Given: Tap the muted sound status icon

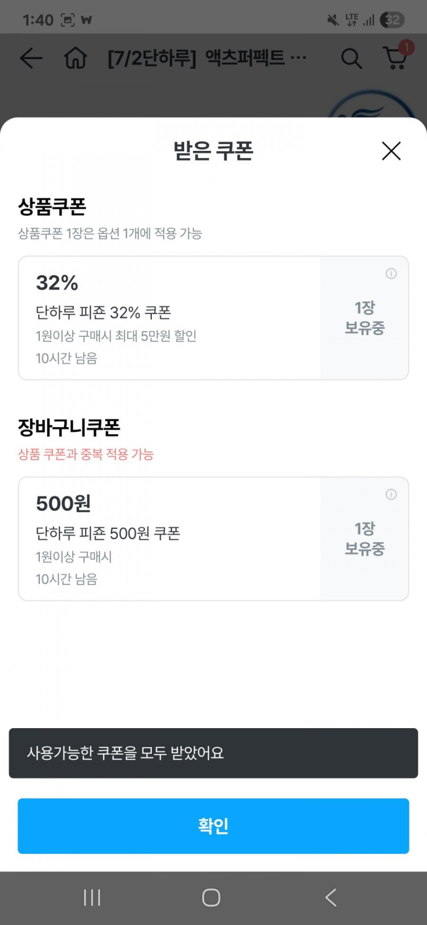Looking at the screenshot, I should pyautogui.click(x=333, y=20).
